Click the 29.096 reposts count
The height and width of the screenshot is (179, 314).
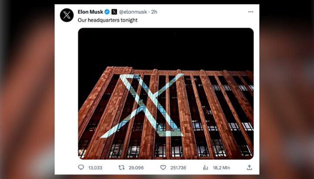pyautogui.click(x=136, y=167)
